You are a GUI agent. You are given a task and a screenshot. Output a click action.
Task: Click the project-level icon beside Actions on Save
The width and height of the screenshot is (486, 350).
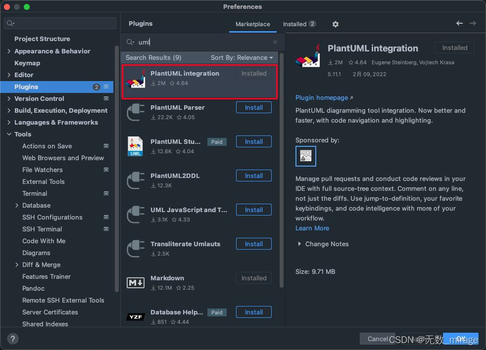(106, 146)
